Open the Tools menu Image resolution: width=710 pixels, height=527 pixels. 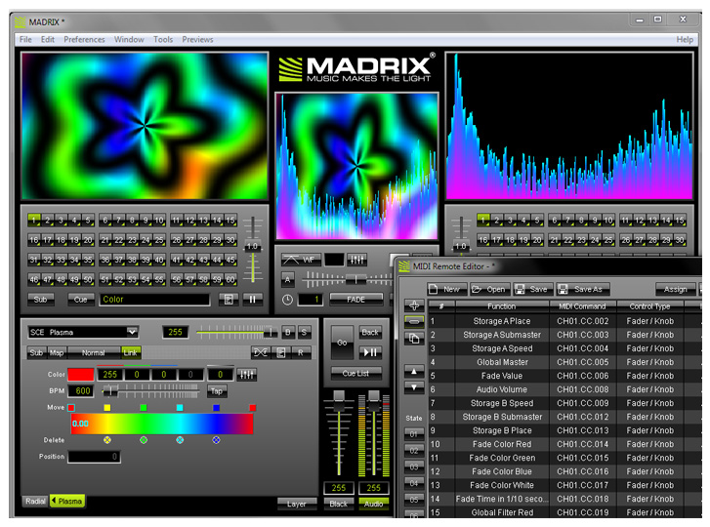[x=163, y=39]
